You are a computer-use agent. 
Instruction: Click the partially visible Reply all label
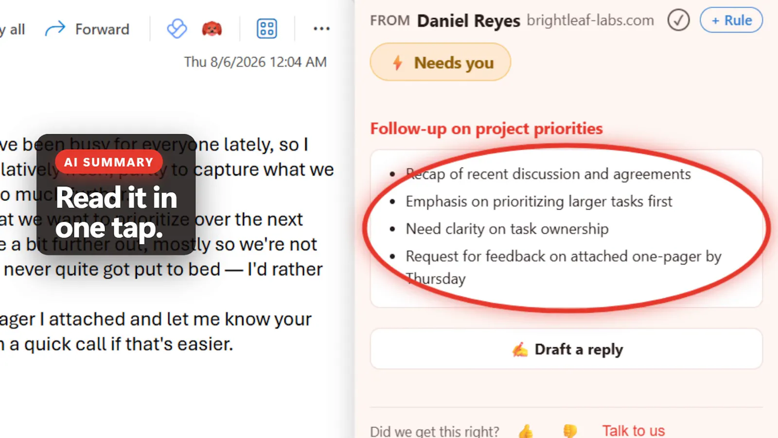(13, 30)
